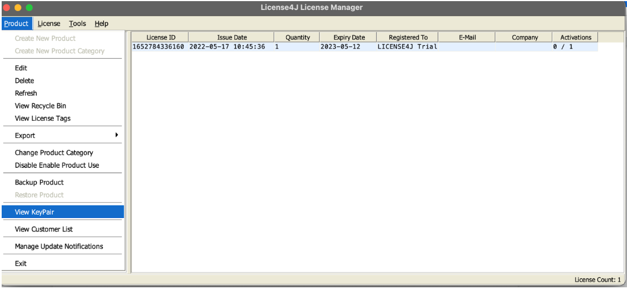627x294 pixels.
Task: Sort by Expiry Date column header
Action: (349, 37)
